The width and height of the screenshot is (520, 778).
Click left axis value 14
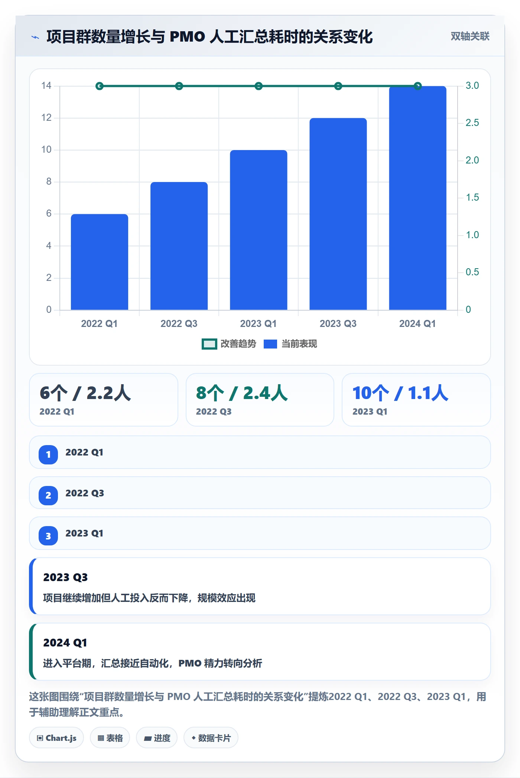[x=46, y=85]
